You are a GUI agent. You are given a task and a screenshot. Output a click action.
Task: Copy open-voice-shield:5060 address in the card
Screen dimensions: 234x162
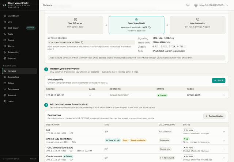point(150,27)
